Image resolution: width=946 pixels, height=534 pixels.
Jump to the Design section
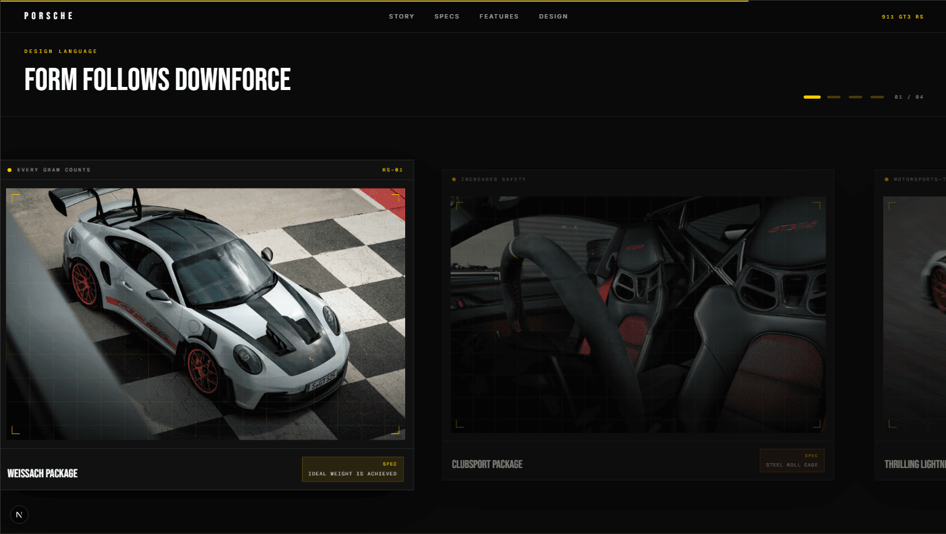[553, 17]
